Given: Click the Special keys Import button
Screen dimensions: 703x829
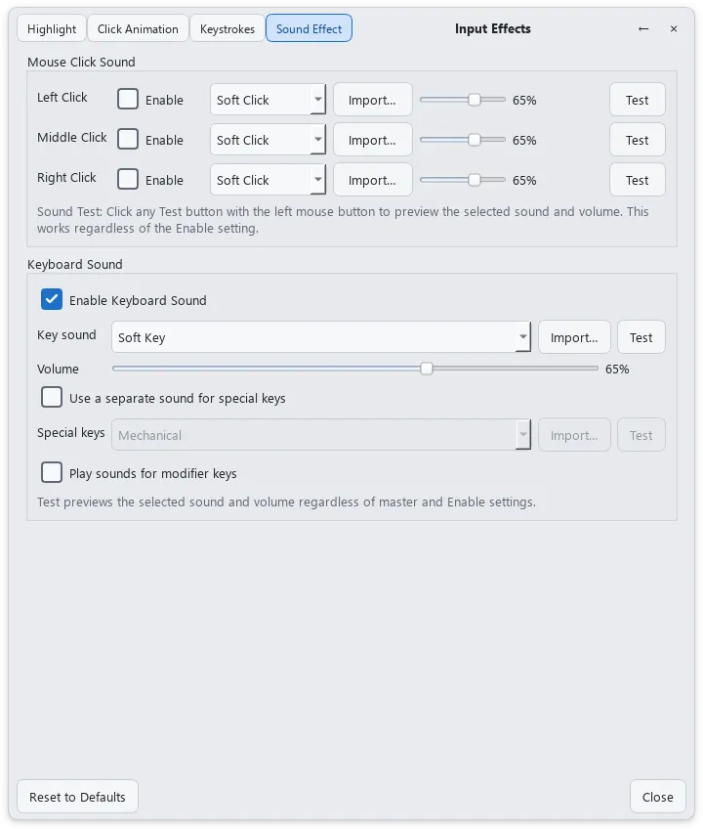Looking at the screenshot, I should coord(574,435).
